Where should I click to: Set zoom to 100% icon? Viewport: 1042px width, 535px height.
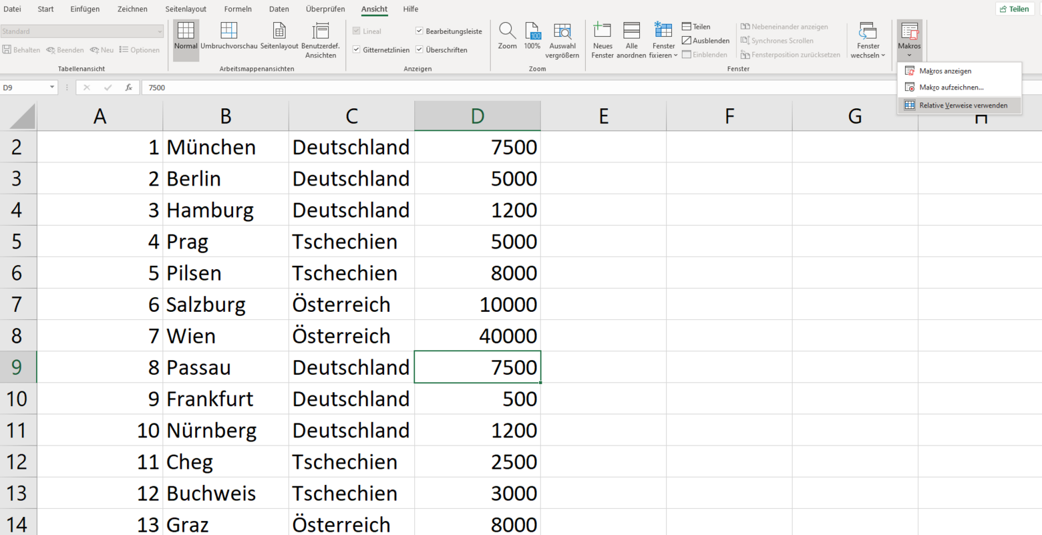(x=532, y=31)
